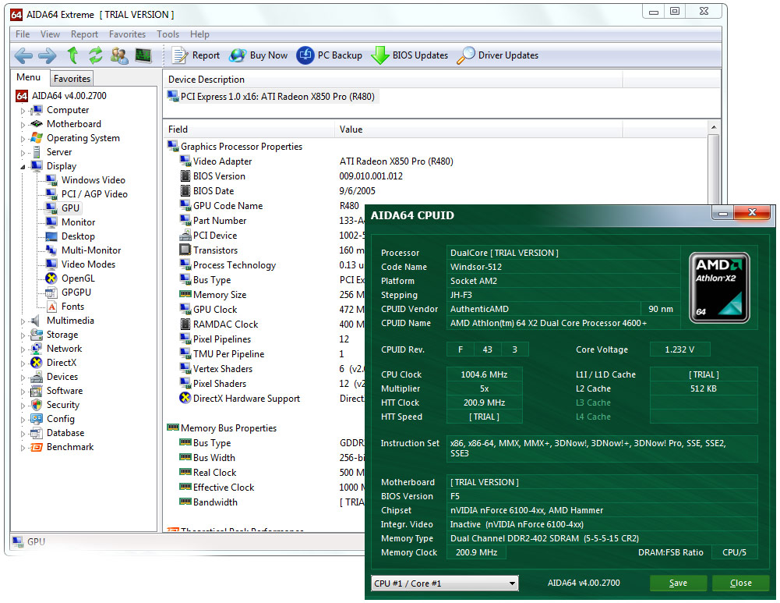This screenshot has height=603, width=780.
Task: Click the Effective Clock field row
Action: coord(224,488)
